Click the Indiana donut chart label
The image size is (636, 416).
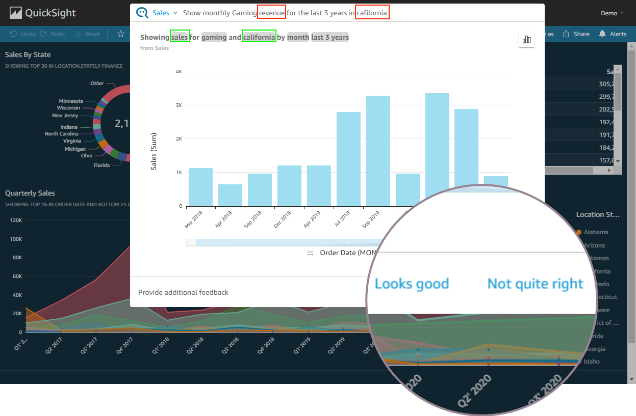[x=69, y=127]
